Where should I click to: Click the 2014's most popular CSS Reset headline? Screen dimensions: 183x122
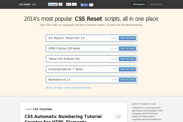(91, 19)
